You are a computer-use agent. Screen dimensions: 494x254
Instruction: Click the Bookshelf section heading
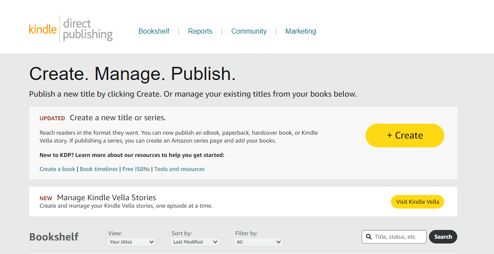tap(54, 237)
